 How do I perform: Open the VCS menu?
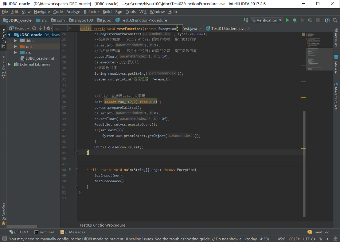(143, 12)
